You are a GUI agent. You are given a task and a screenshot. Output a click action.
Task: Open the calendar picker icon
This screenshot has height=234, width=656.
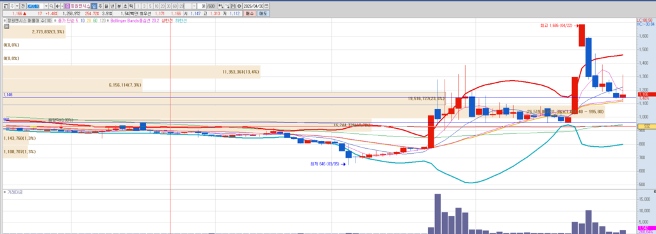click(x=266, y=6)
